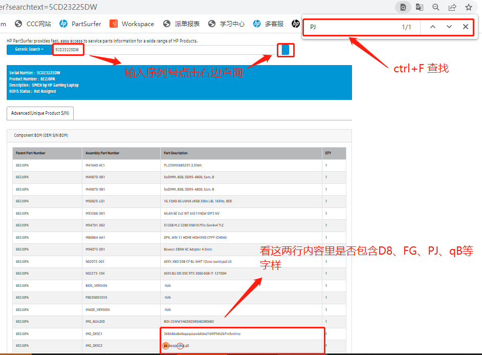Click part number N02072-001
This screenshot has width=482, height=355.
(95, 261)
